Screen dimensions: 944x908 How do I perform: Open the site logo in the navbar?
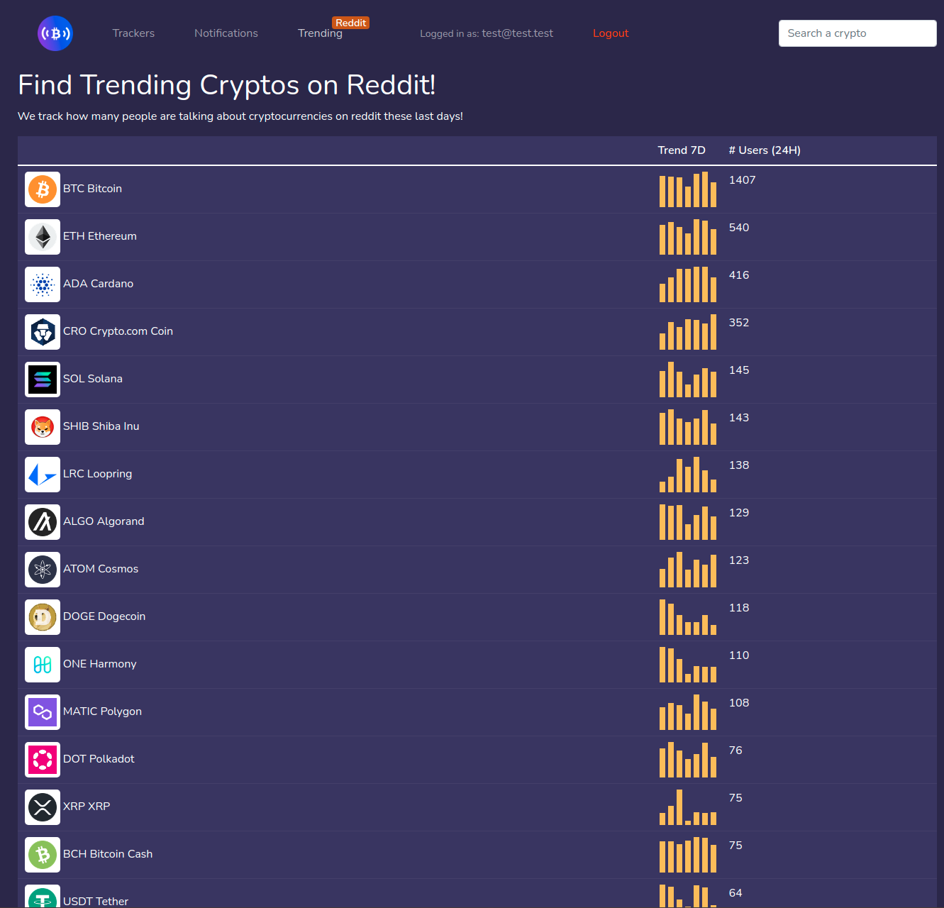click(x=55, y=33)
